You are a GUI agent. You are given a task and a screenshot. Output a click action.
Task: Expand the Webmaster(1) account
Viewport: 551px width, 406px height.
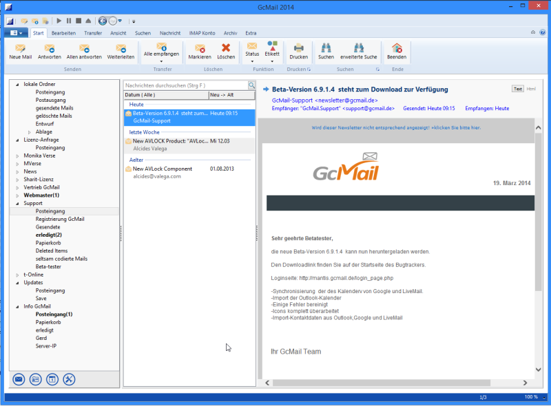pyautogui.click(x=17, y=195)
